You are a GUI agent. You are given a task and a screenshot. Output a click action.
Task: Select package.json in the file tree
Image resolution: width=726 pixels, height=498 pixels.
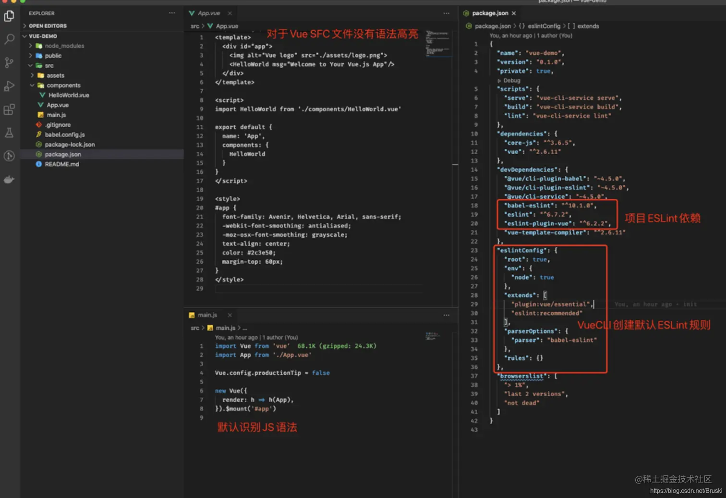pos(63,154)
